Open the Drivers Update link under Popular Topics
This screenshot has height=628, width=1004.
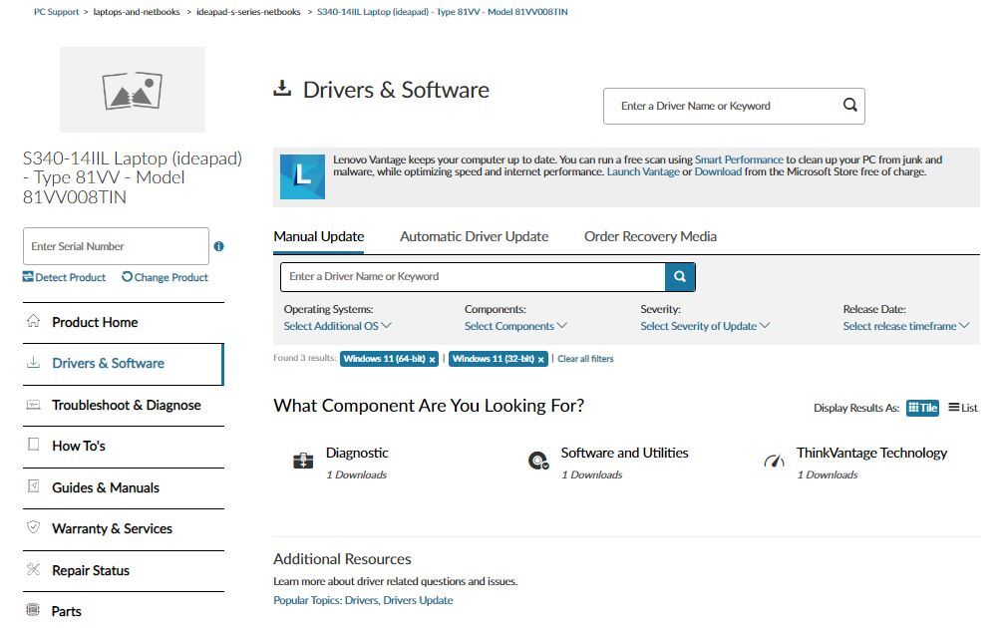coord(418,600)
